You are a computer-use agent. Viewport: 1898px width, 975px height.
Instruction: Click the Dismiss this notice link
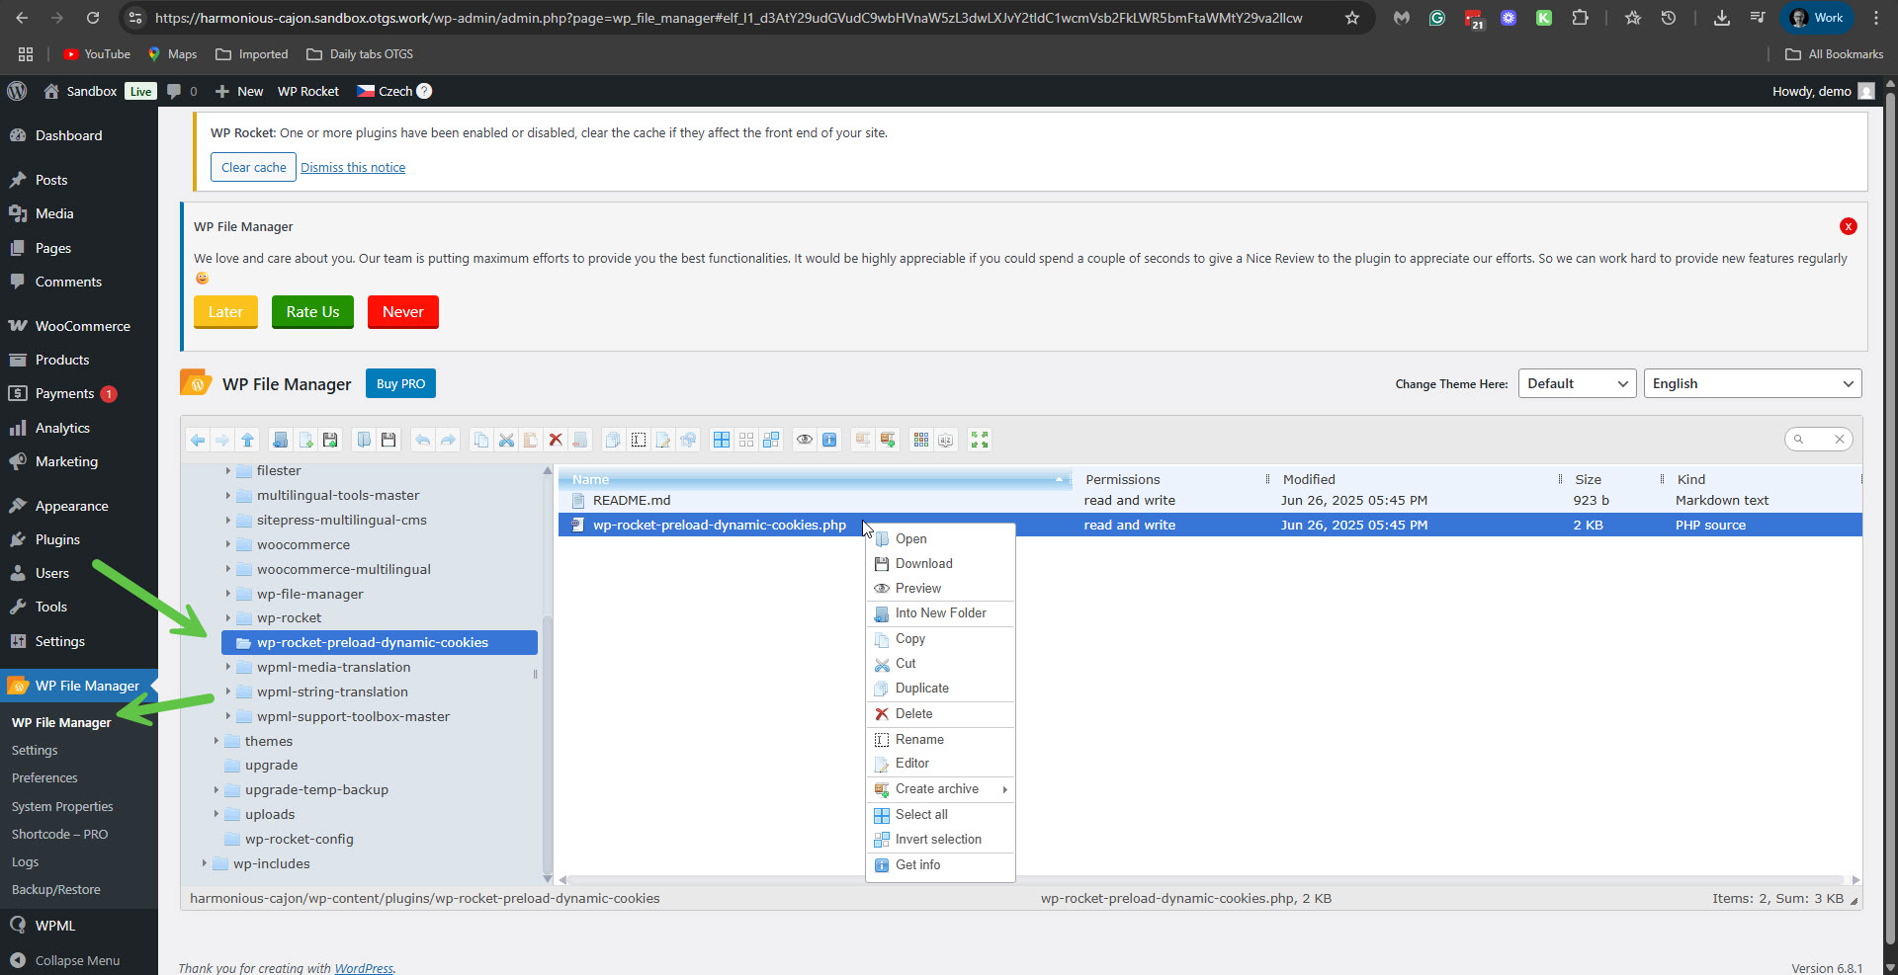pyautogui.click(x=353, y=168)
